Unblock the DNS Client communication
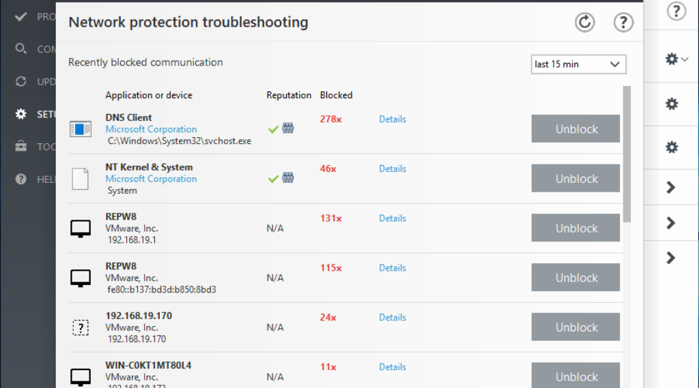Viewport: 699px width, 388px height. [x=575, y=129]
